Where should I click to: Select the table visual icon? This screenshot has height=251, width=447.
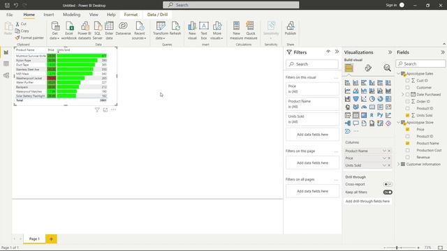(356, 115)
